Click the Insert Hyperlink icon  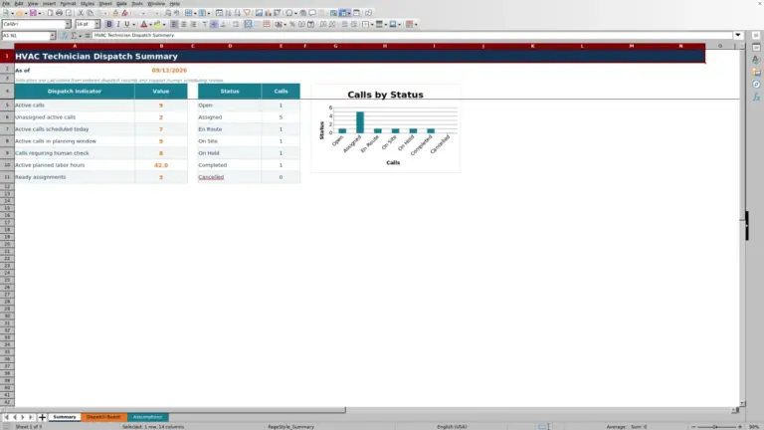pyautogui.click(x=303, y=13)
